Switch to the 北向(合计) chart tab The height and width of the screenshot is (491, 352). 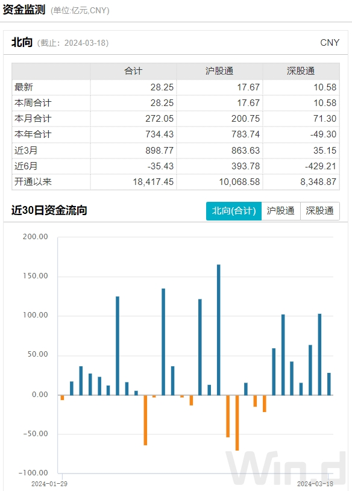(x=234, y=211)
